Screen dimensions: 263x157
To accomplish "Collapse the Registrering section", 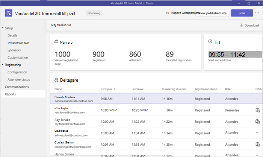I will pyautogui.click(x=3, y=64).
